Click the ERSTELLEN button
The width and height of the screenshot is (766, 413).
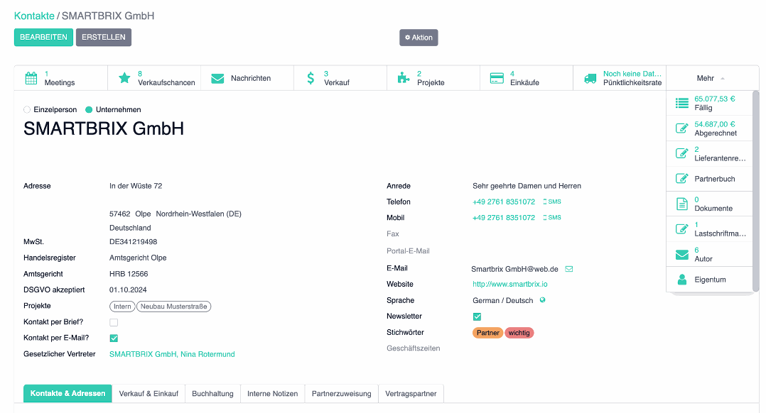coord(104,37)
